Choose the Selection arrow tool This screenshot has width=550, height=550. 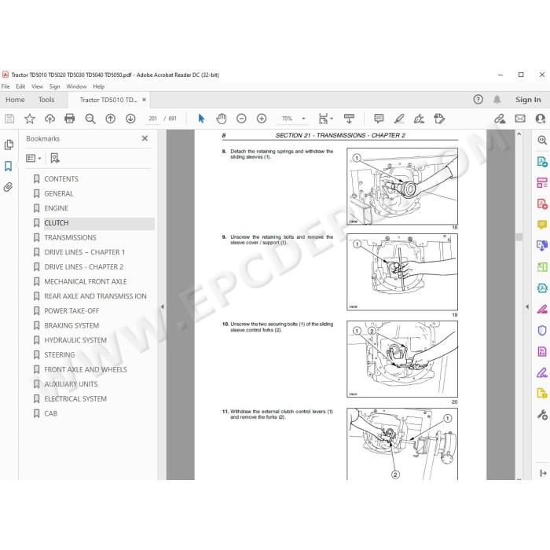[x=201, y=119]
